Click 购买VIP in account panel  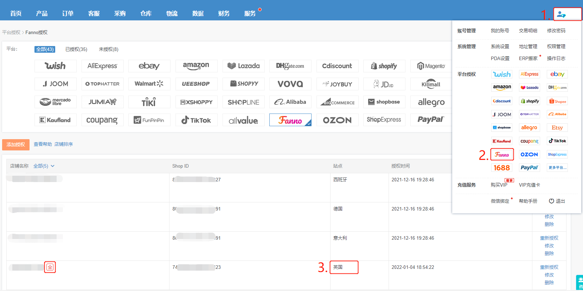(499, 185)
